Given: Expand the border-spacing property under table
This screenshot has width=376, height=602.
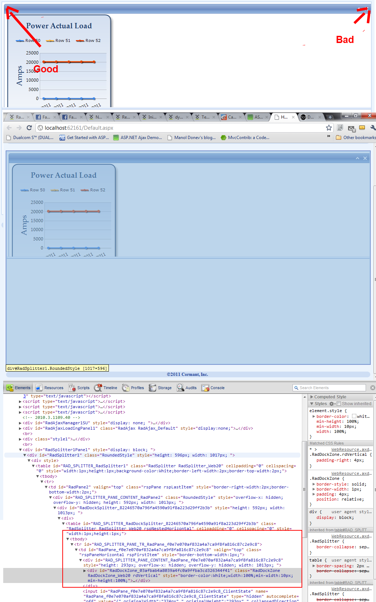Looking at the screenshot, I should tap(314, 566).
